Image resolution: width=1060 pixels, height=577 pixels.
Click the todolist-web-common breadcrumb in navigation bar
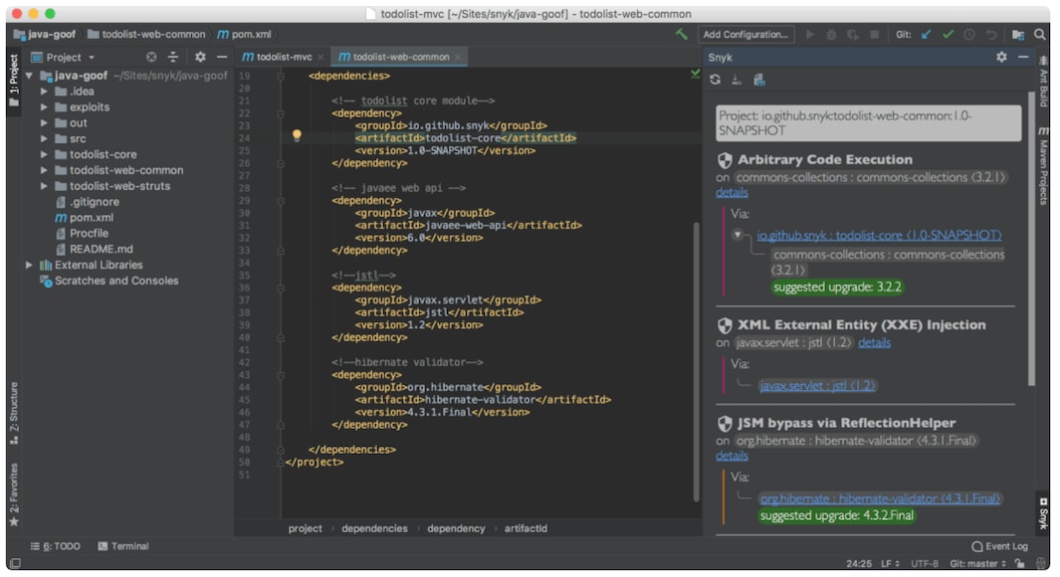tap(146, 35)
